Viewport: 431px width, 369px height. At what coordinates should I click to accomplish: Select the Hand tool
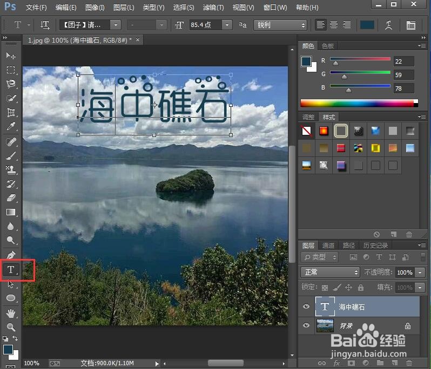(x=11, y=313)
